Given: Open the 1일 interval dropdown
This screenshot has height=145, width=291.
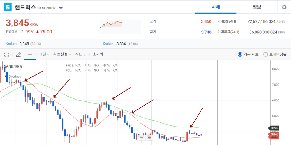Looking at the screenshot, I should click(x=45, y=54).
